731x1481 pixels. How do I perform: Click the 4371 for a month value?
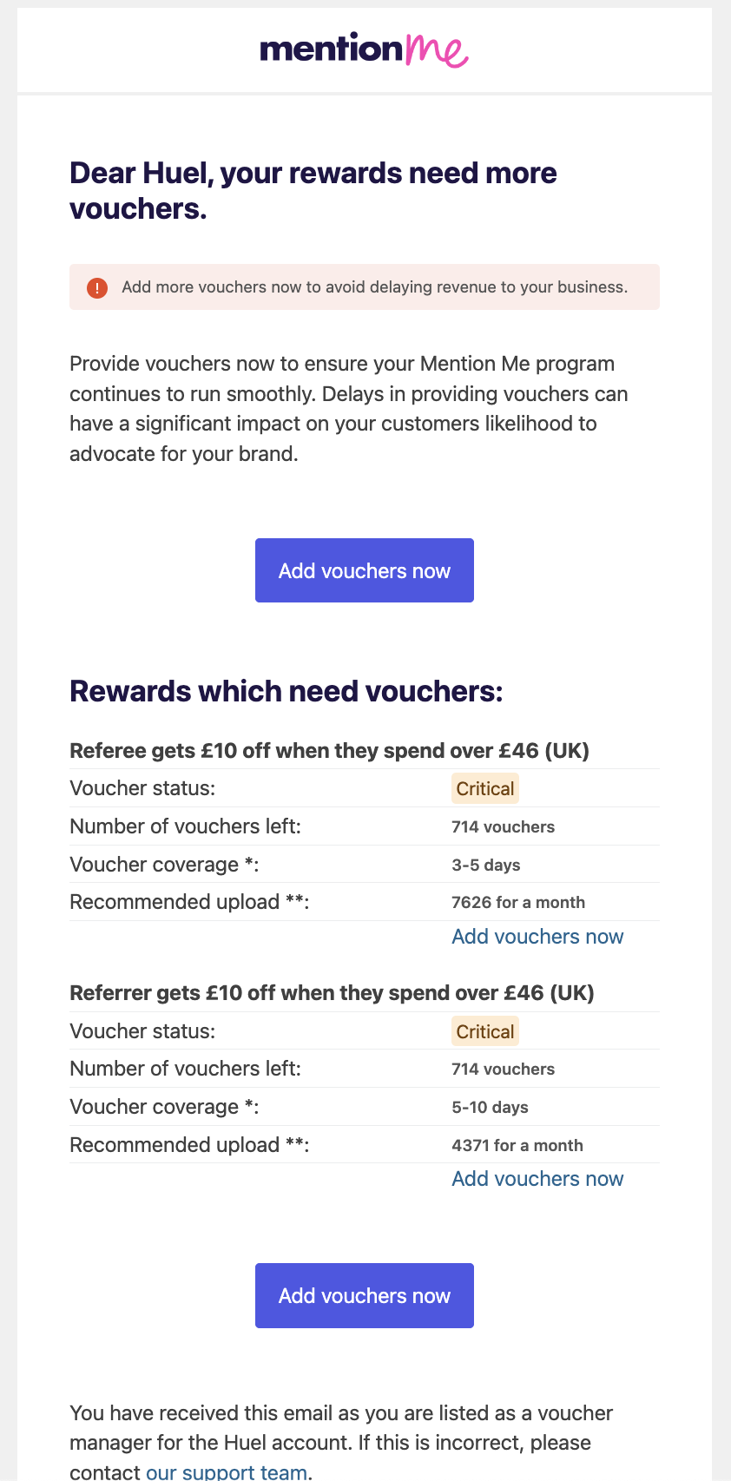[517, 1145]
